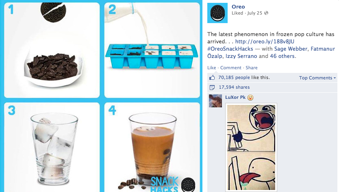Click the public globe privacy icon

coord(266,13)
